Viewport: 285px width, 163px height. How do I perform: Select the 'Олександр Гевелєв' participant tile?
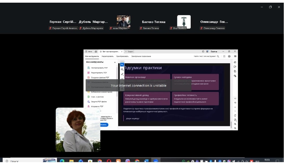click(214, 23)
